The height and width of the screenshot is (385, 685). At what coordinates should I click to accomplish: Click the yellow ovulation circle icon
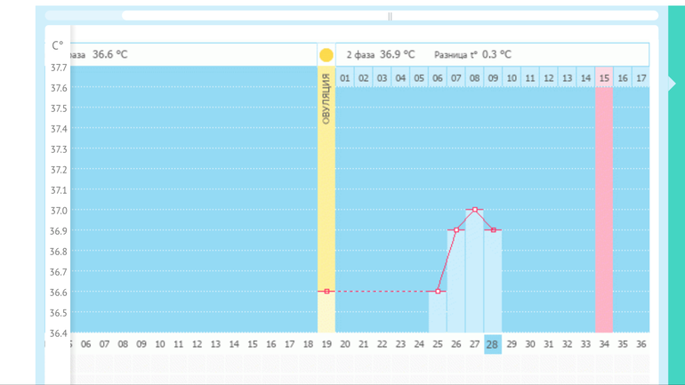[x=326, y=55]
